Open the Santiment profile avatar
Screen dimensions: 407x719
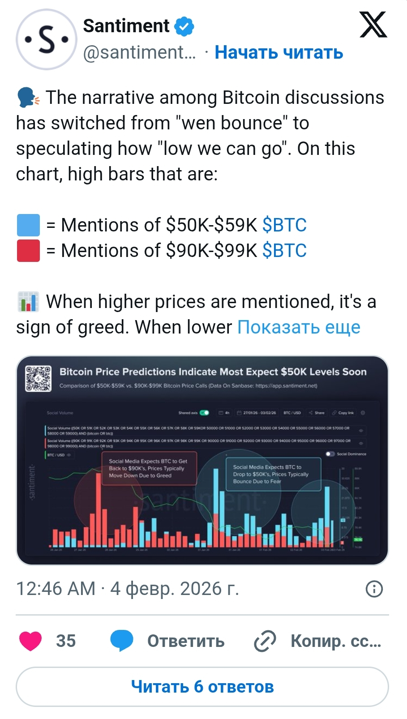point(46,39)
